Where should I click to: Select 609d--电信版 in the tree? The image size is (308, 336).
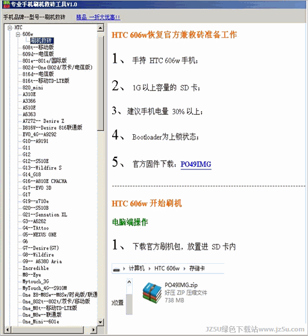tap(38, 54)
